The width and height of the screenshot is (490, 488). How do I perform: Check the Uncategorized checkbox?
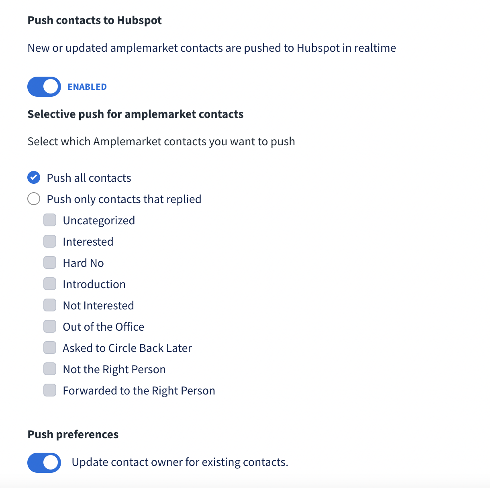(x=50, y=220)
